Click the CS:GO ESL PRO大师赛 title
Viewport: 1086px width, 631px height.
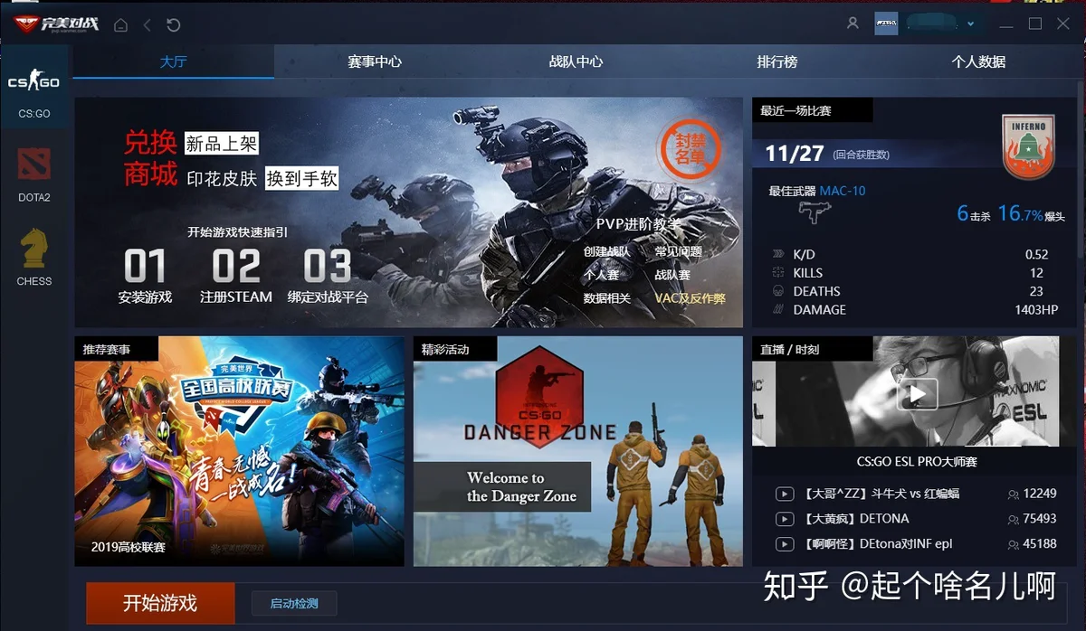[x=917, y=462]
